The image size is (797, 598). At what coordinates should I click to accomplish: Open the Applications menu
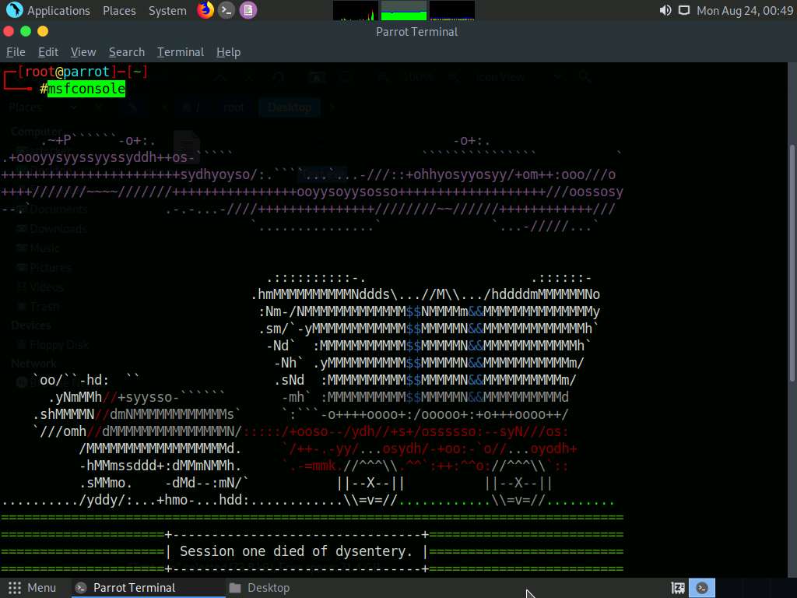58,10
